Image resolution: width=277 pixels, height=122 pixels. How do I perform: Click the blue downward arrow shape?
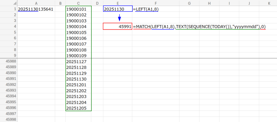(x=119, y=18)
